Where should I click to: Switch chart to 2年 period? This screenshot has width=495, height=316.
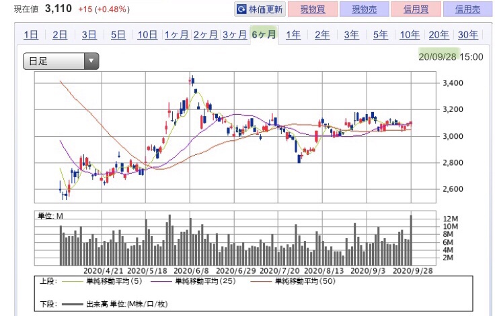322,35
